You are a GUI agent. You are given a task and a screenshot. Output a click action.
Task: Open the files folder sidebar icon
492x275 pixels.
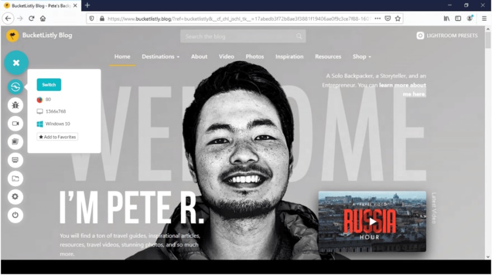pos(16,178)
